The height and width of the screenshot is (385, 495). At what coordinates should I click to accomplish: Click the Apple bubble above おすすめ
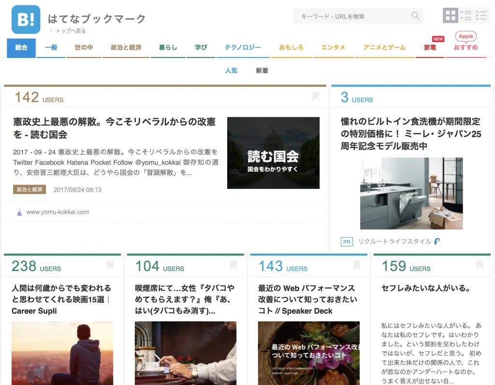click(466, 36)
